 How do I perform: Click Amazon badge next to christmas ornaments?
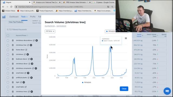(x=36, y=68)
